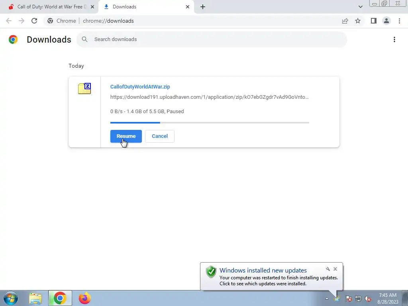Bookmark this tab with the star icon
Viewport: 408px width, 306px height.
click(x=358, y=21)
